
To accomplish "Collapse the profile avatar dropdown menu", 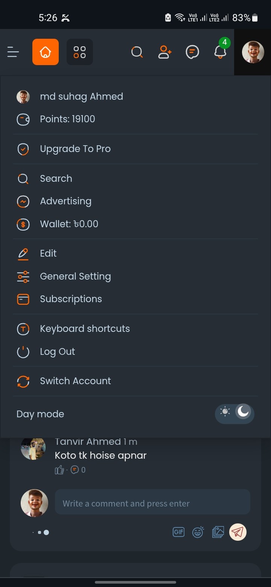I will click(x=253, y=52).
